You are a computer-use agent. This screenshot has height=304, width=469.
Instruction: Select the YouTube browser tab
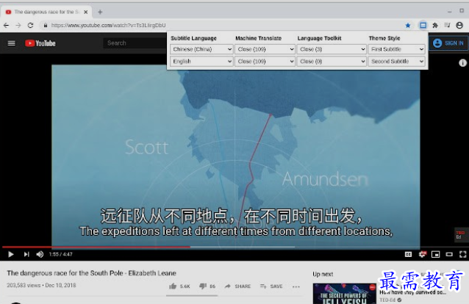(x=46, y=12)
